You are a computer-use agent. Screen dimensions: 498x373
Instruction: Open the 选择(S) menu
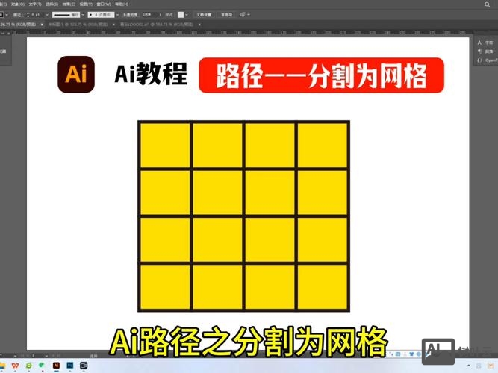point(52,4)
